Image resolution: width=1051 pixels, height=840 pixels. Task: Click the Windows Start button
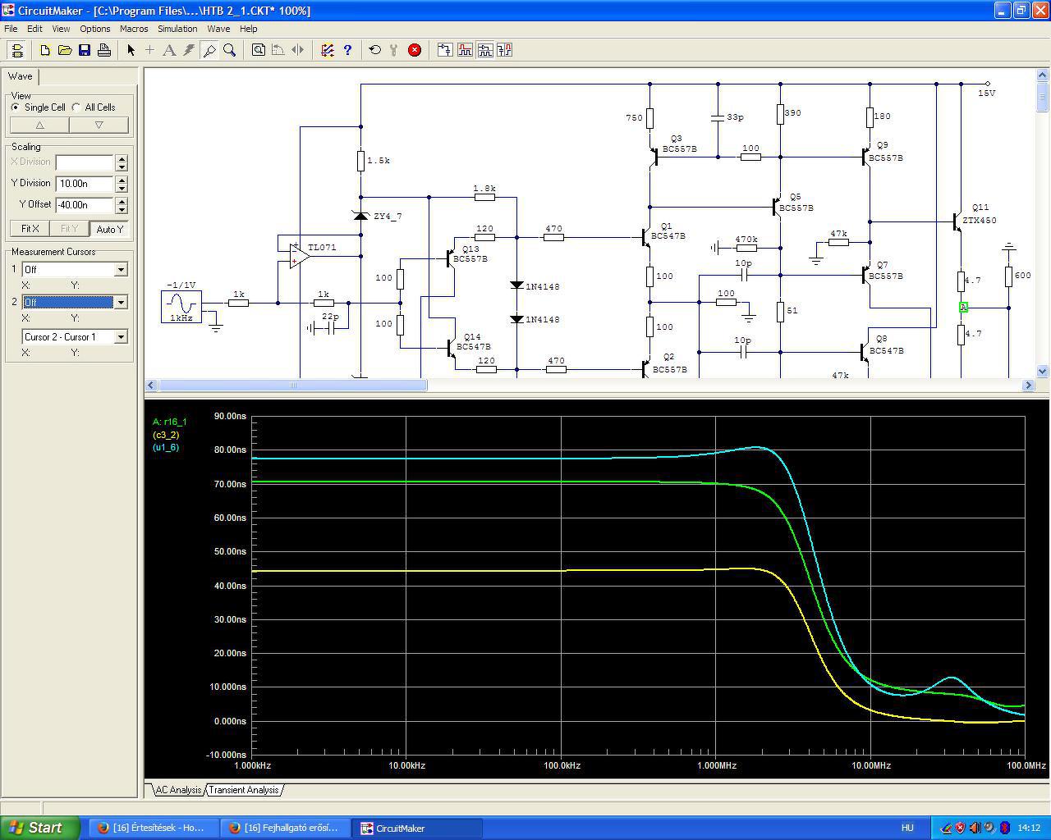(40, 828)
